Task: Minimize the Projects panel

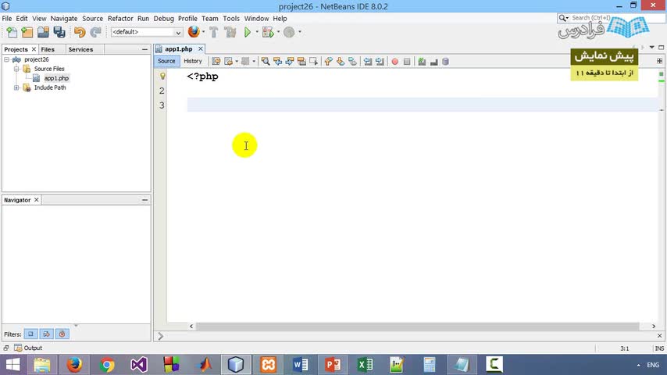Action: click(x=144, y=49)
